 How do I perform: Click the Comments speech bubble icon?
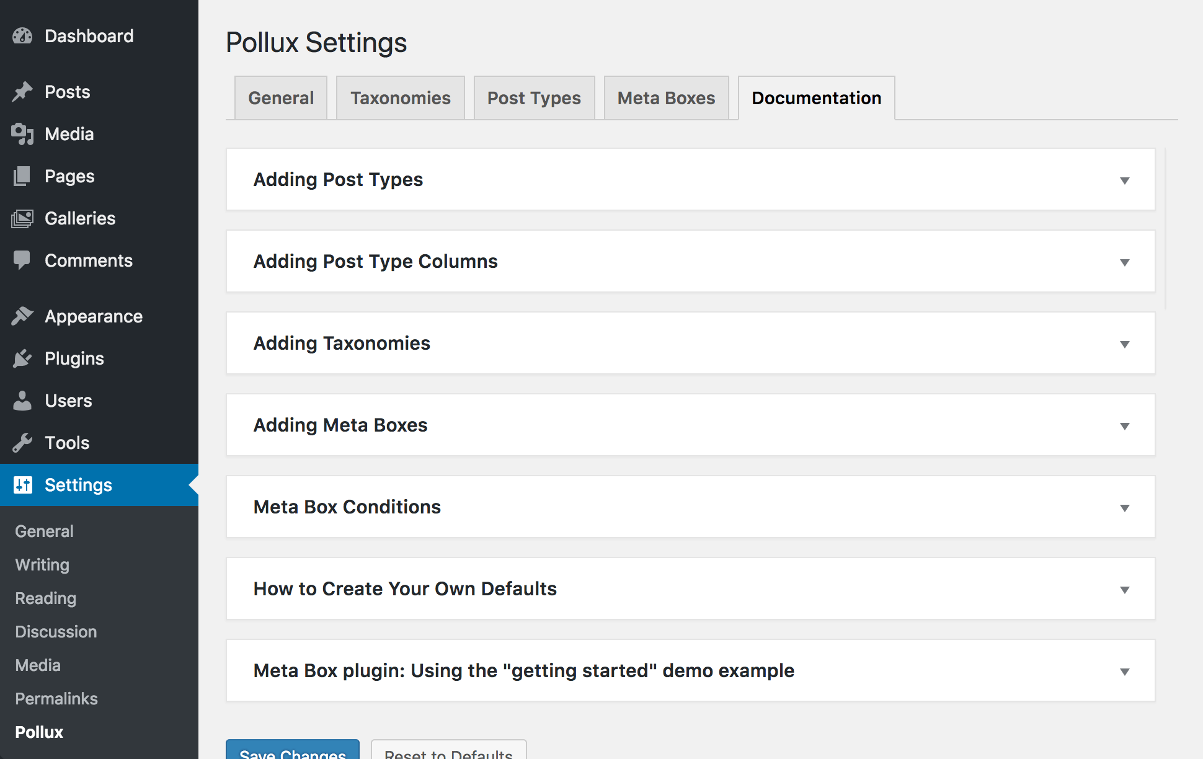(x=22, y=260)
